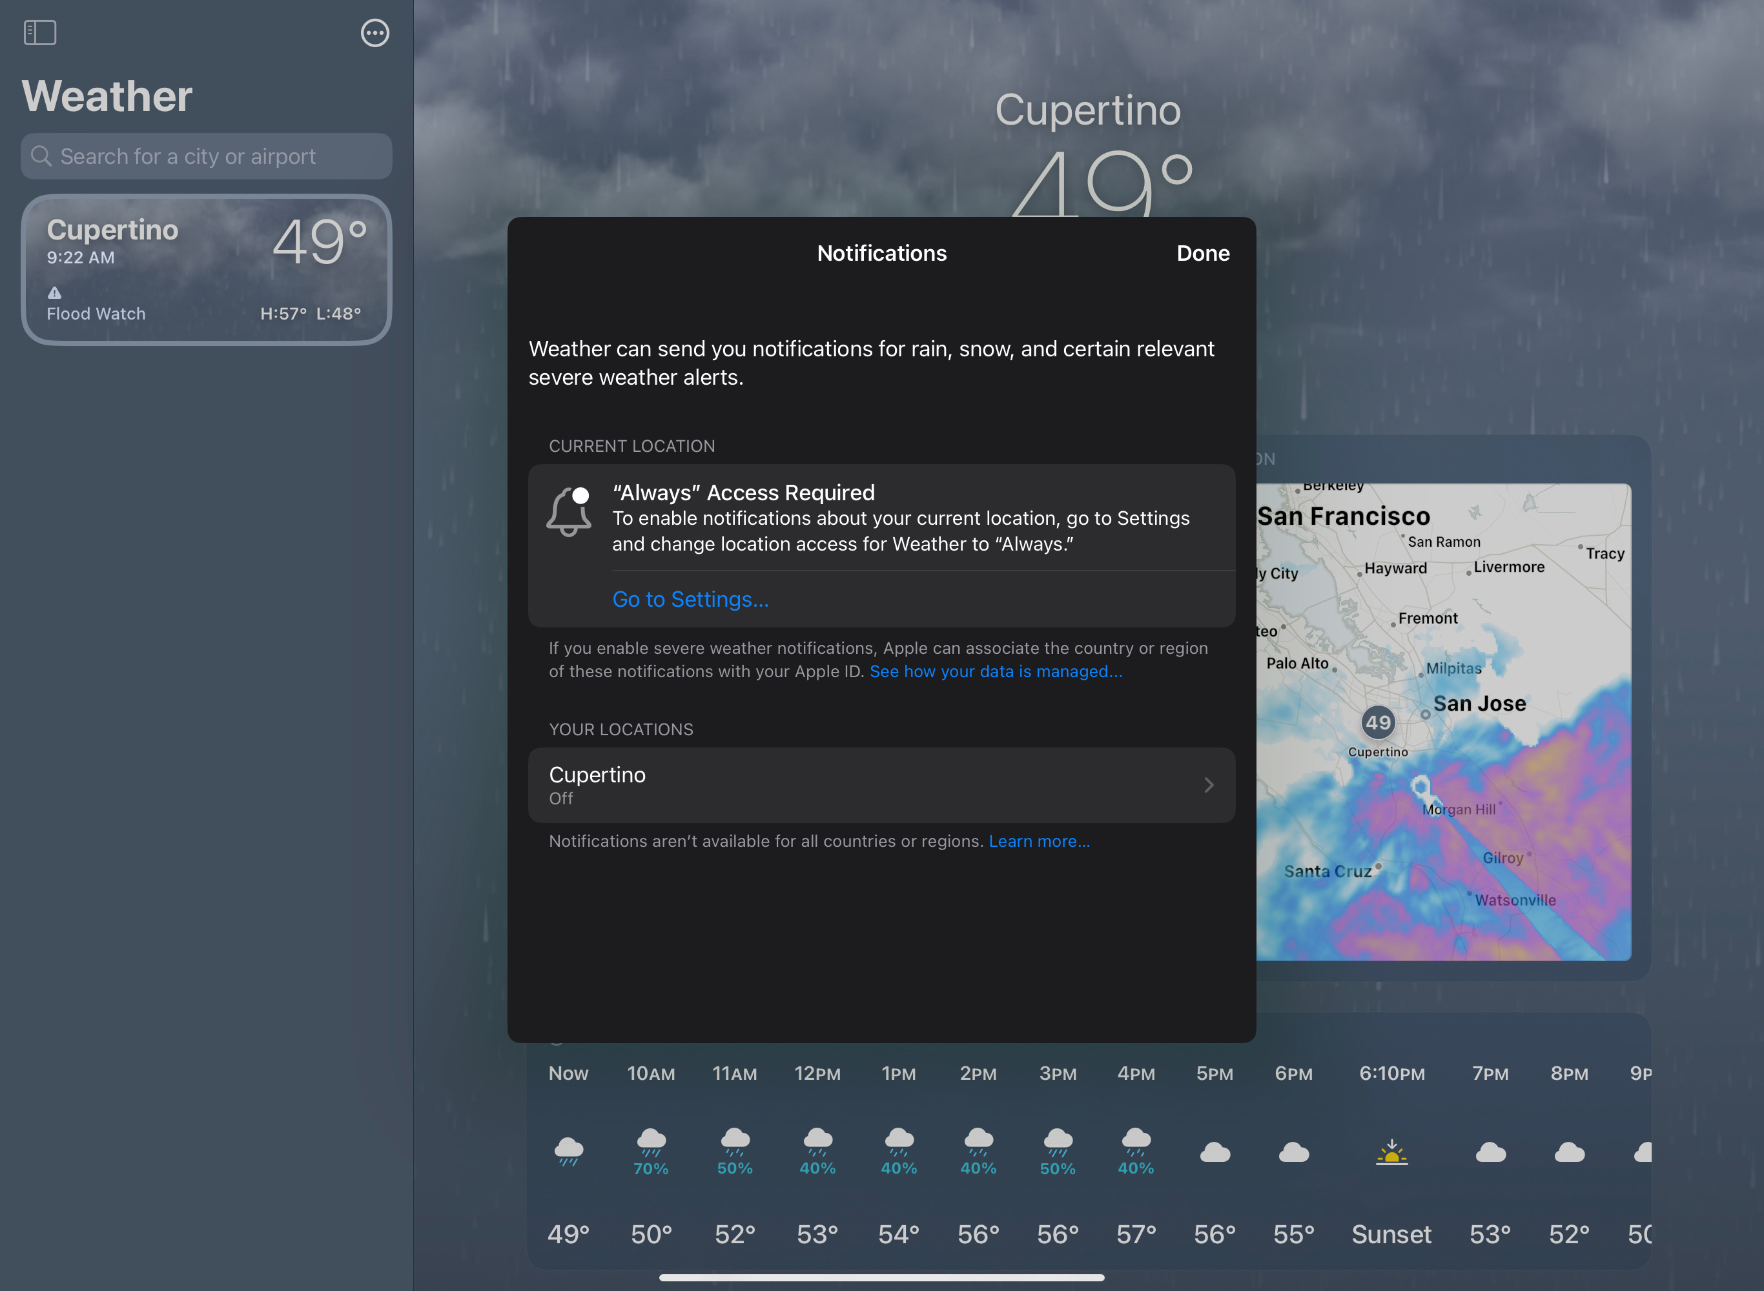Click the 70% precipitation chance at 10AM
The height and width of the screenshot is (1291, 1764).
pyautogui.click(x=651, y=1168)
